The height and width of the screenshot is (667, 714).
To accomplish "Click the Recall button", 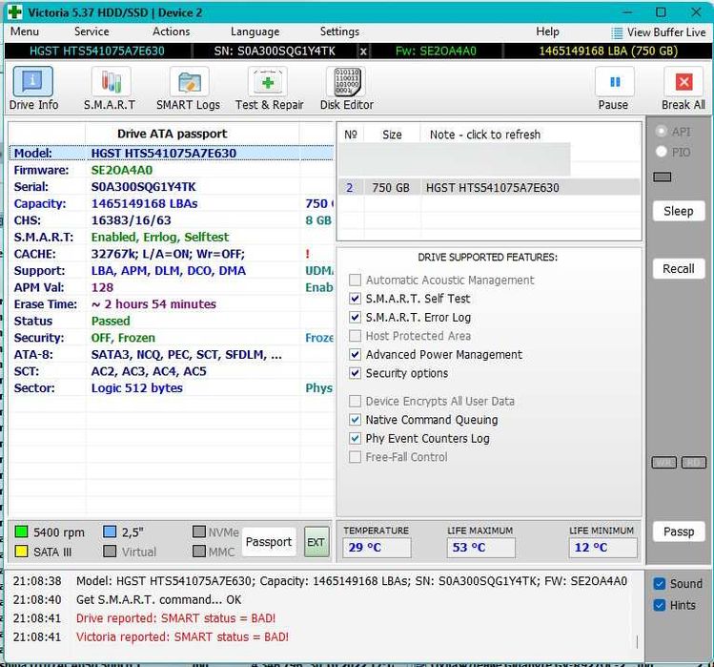I will [x=679, y=268].
